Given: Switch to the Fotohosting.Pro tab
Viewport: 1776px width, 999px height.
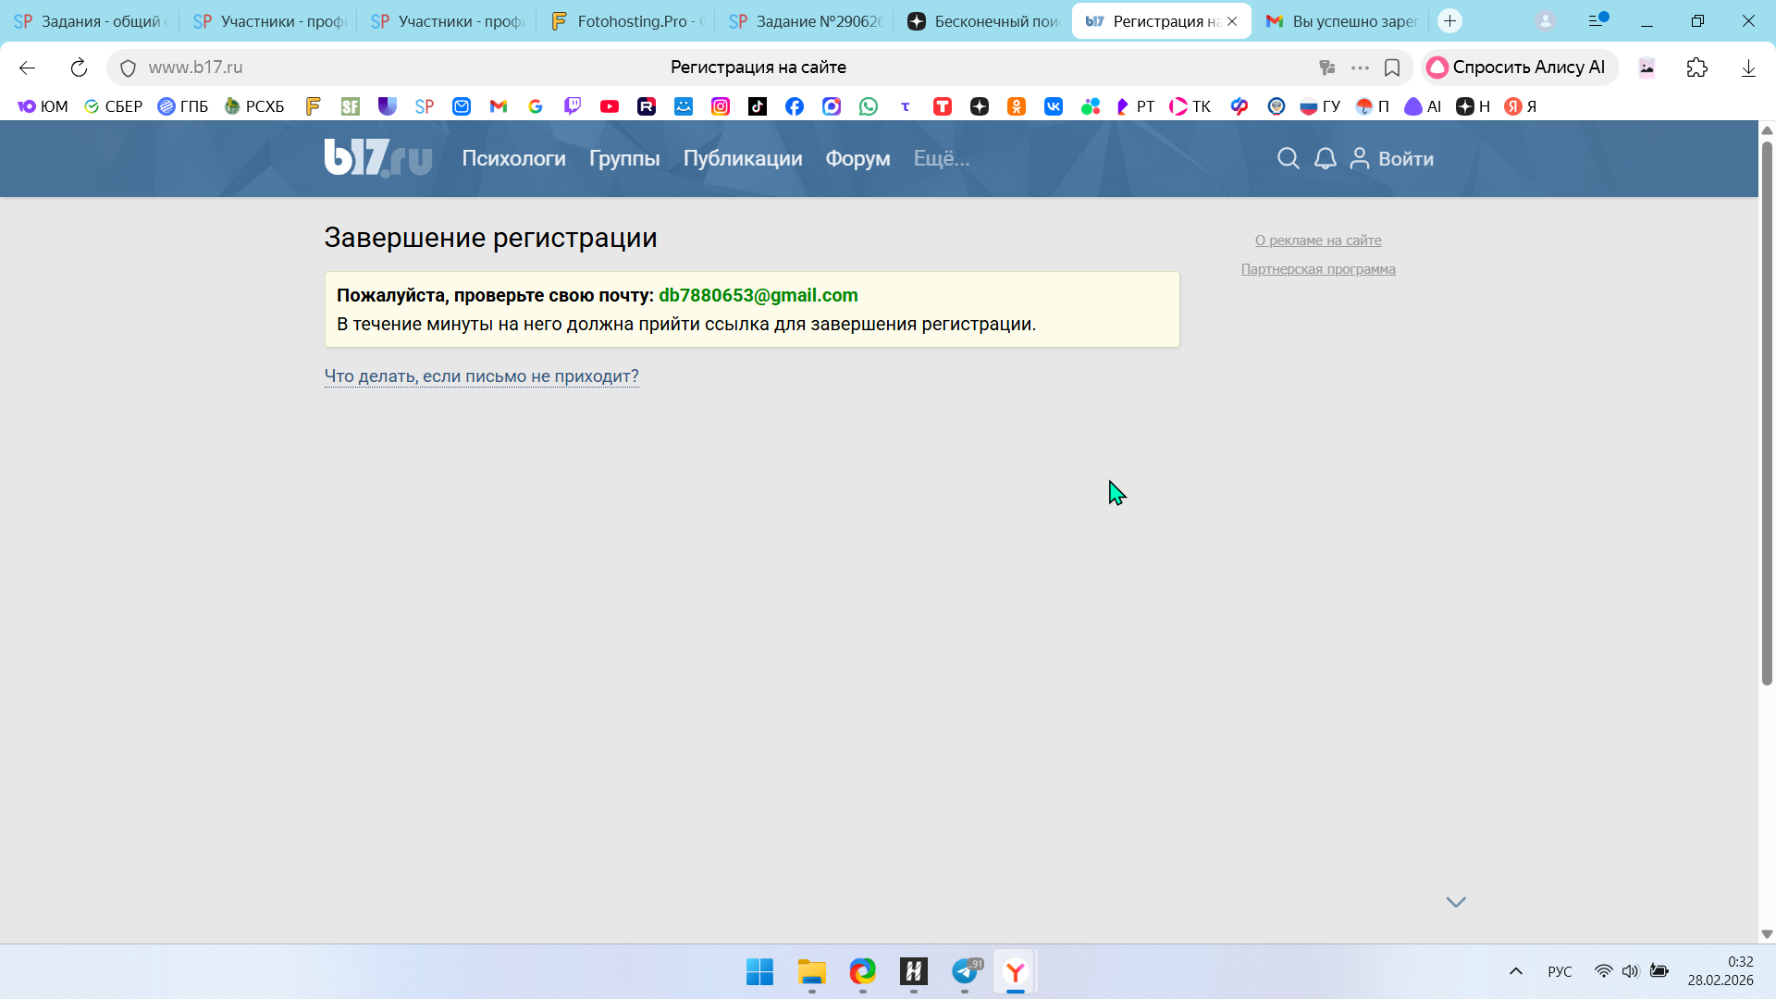Looking at the screenshot, I should click(x=629, y=20).
